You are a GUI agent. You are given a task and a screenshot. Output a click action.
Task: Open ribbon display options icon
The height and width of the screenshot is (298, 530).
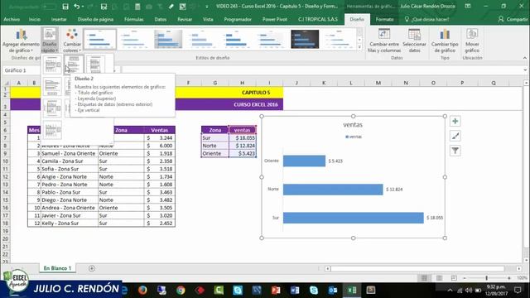[x=468, y=6]
